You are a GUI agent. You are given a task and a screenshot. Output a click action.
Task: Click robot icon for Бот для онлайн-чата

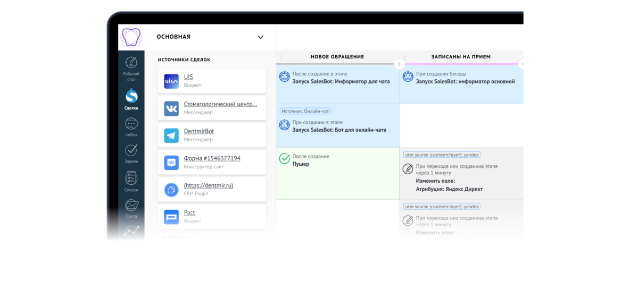(285, 125)
